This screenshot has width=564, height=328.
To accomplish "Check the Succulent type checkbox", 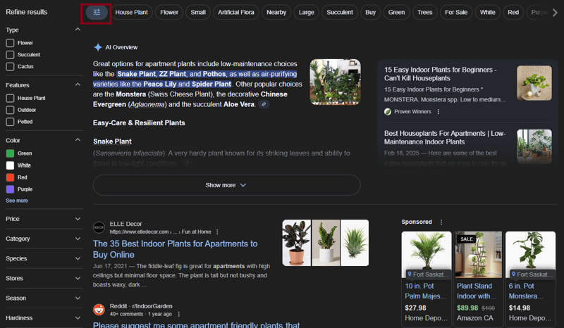I will pos(10,55).
